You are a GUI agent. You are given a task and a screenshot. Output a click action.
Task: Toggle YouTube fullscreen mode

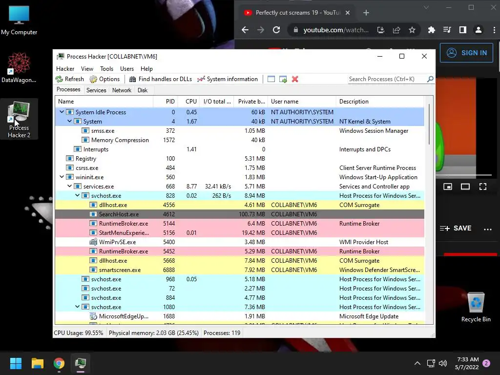tap(483, 187)
